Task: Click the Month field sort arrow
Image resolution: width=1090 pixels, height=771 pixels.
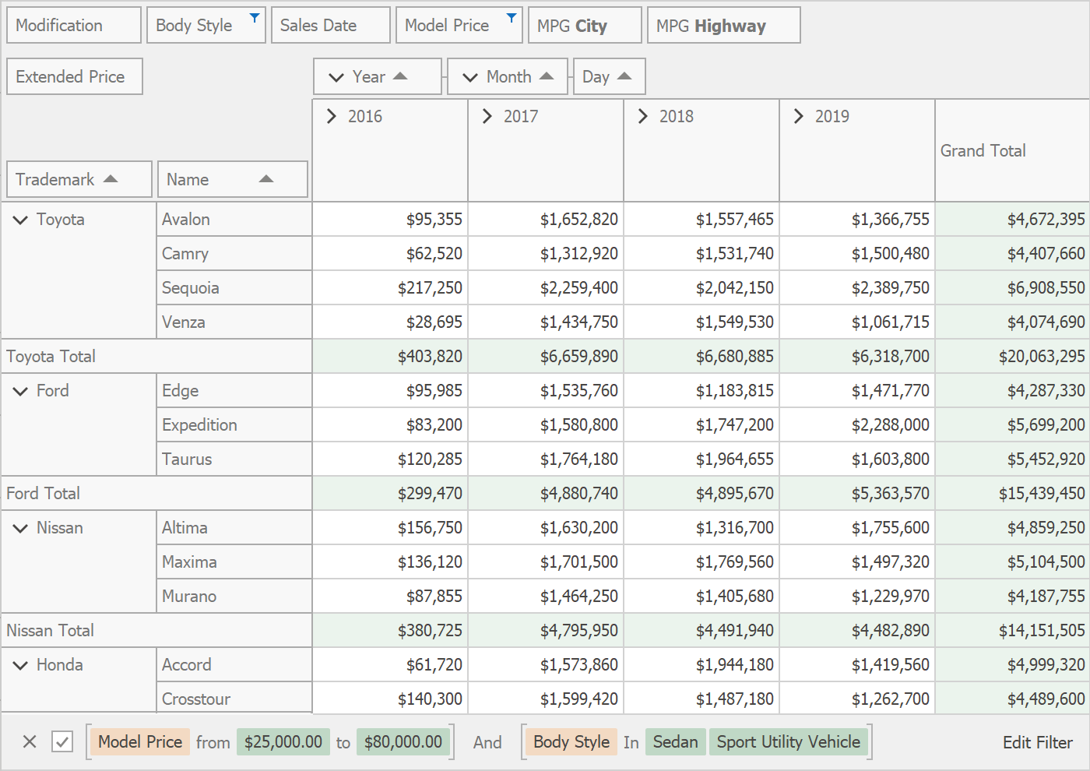Action: pyautogui.click(x=547, y=76)
